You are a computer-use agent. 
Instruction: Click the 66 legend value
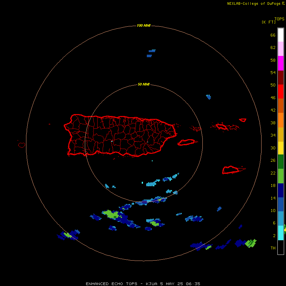click(x=273, y=35)
